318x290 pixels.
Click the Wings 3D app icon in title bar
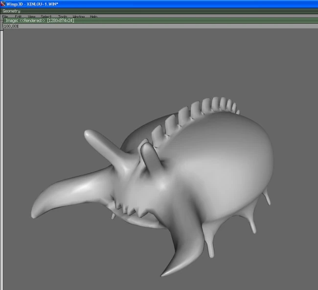tap(3, 3)
